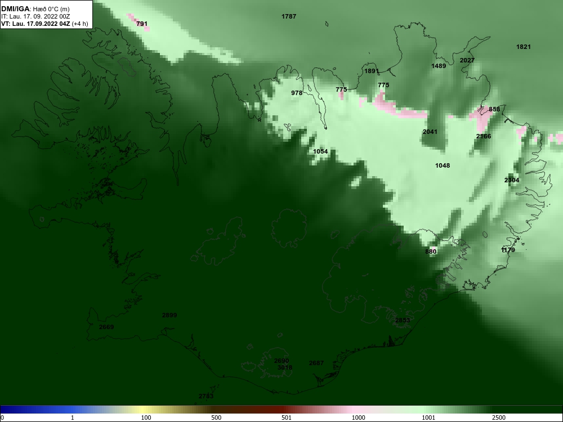563x422 pixels.
Task: Pick the yellow segment of the colorbar
Action: (144, 410)
